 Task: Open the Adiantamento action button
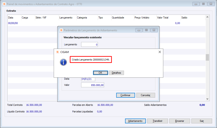135,121
